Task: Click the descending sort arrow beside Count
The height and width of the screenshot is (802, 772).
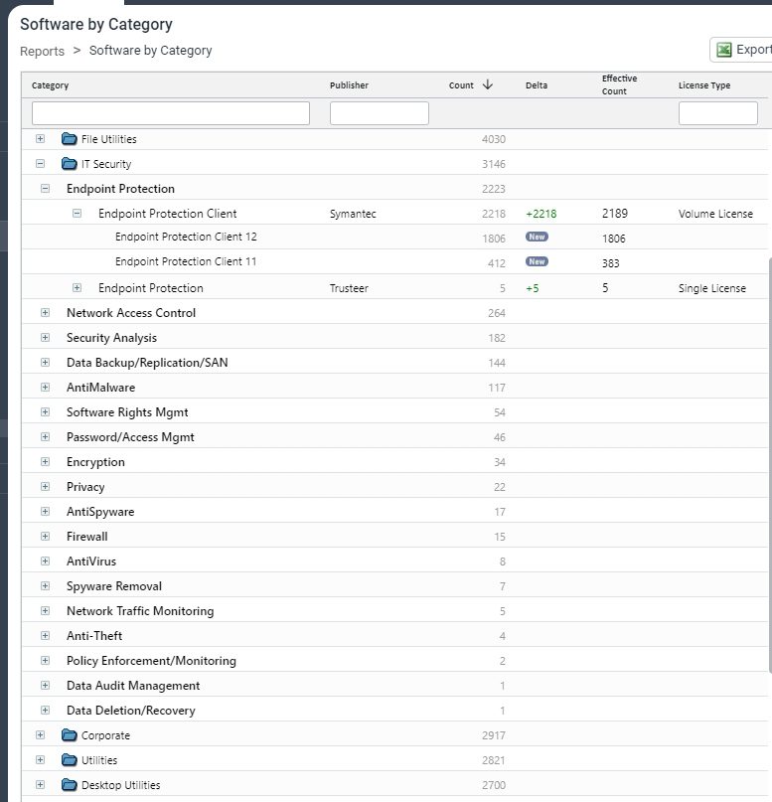Action: 488,84
